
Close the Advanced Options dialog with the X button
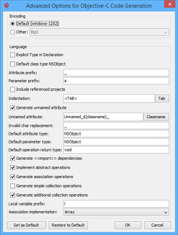[x=170, y=4]
